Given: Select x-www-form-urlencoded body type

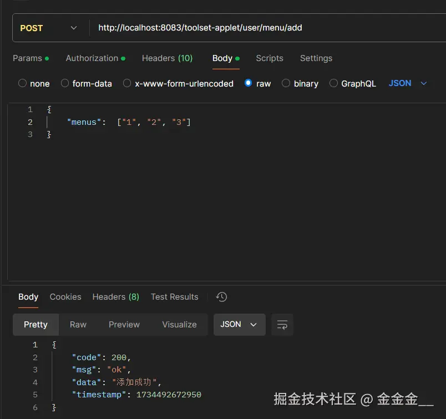Looking at the screenshot, I should pyautogui.click(x=127, y=83).
